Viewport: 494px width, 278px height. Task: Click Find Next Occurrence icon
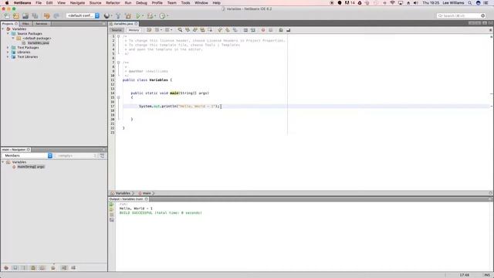(x=195, y=30)
